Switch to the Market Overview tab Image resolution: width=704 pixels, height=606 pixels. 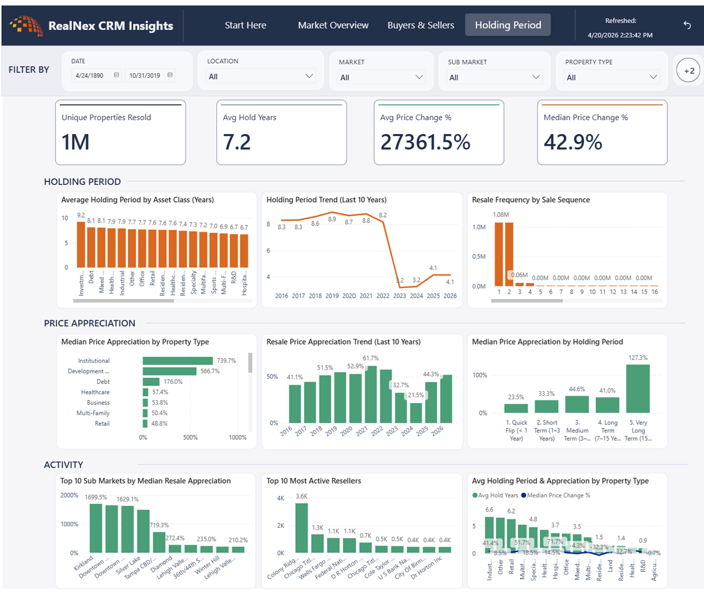tap(333, 25)
